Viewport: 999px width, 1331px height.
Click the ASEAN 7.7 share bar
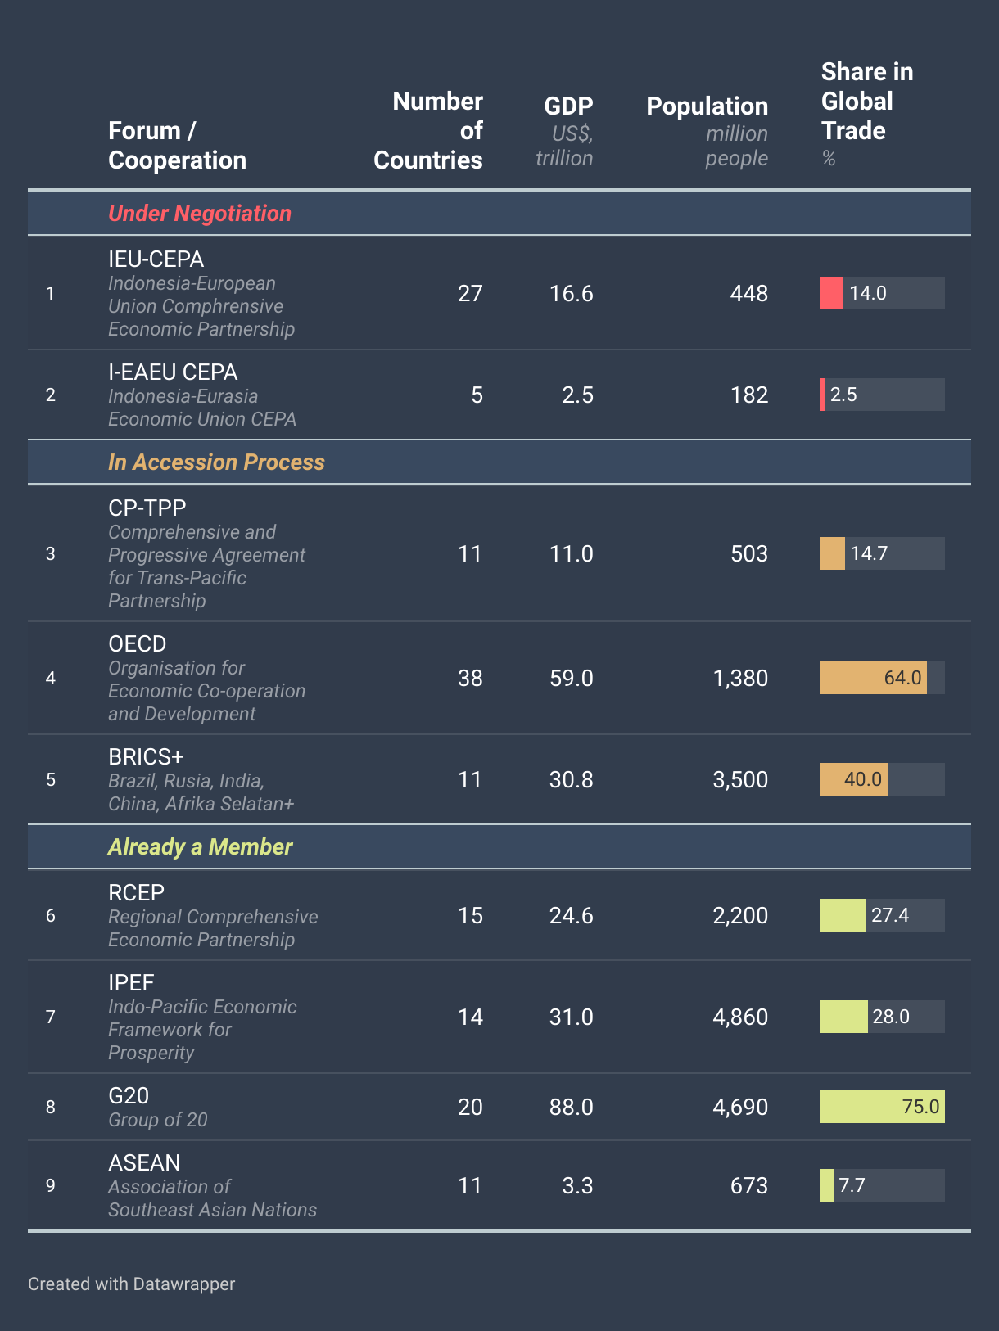click(827, 1185)
